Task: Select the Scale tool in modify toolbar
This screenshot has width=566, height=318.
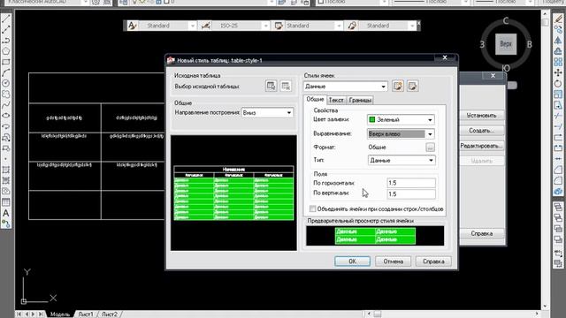Action: tap(558, 95)
